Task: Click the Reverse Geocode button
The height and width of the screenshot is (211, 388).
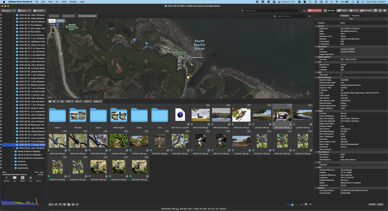Action: 87,16
